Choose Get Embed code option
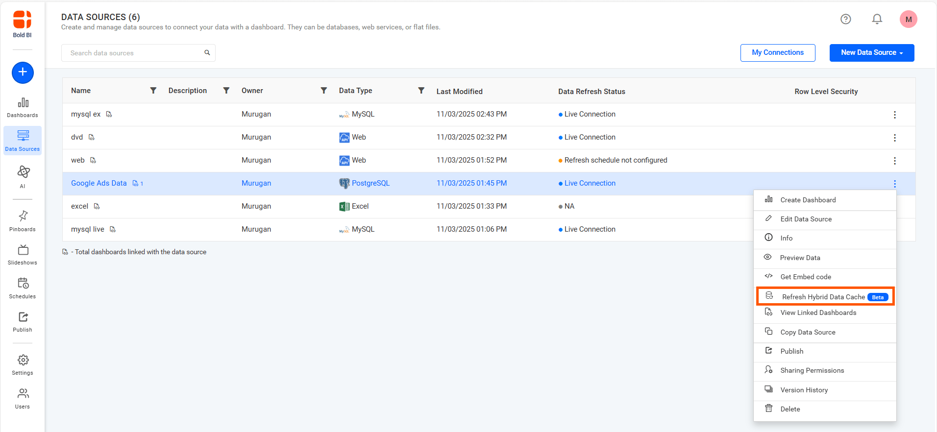937x432 pixels. click(825, 277)
